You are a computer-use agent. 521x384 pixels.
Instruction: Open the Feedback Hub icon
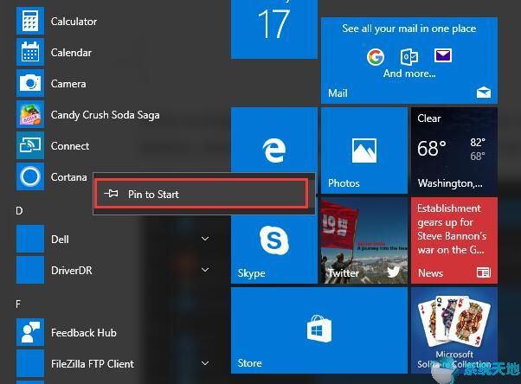30,332
